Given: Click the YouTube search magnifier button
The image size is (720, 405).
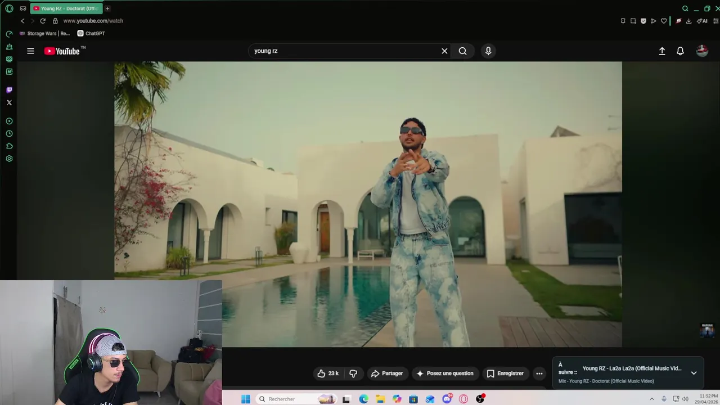Looking at the screenshot, I should point(462,51).
